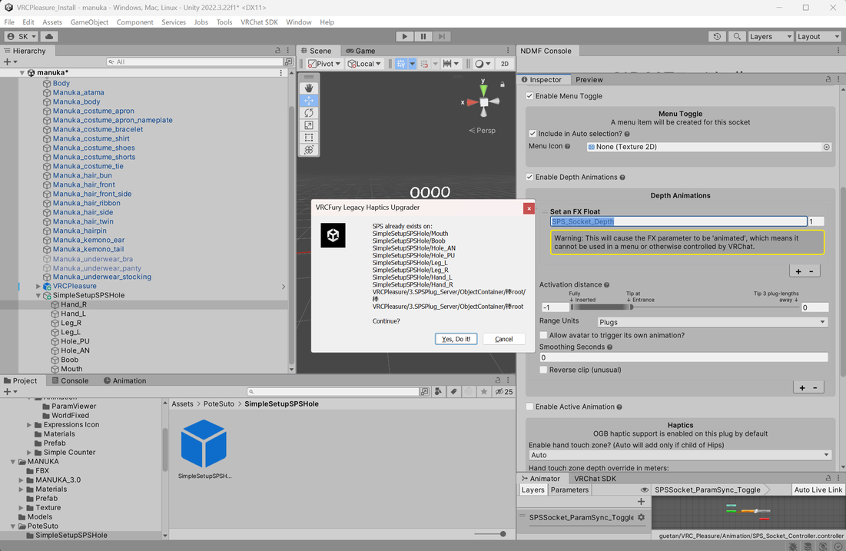The height and width of the screenshot is (551, 846).
Task: Toggle Auto Live Link in Animator
Action: [818, 490]
